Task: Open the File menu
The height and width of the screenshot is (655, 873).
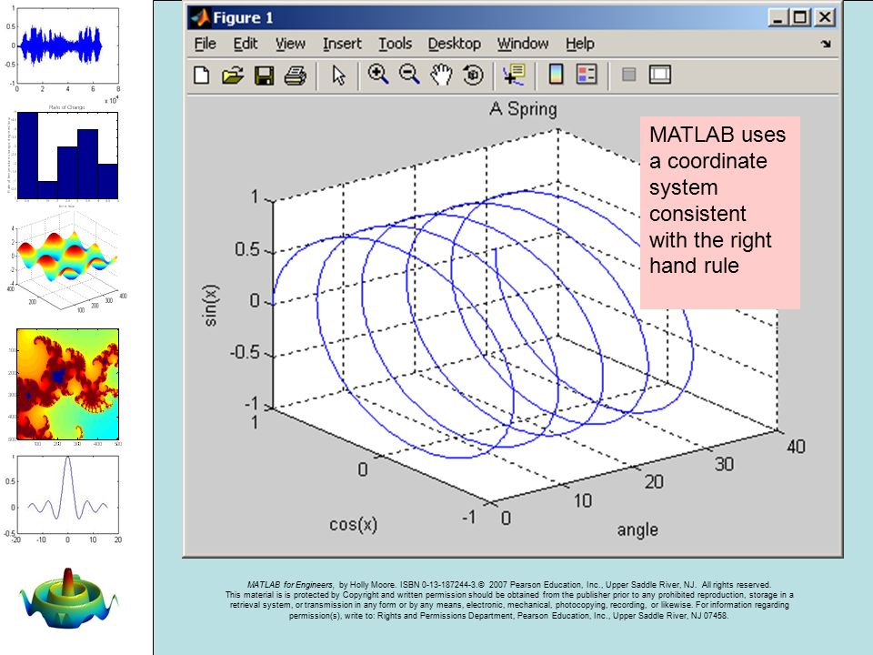Action: [x=205, y=44]
